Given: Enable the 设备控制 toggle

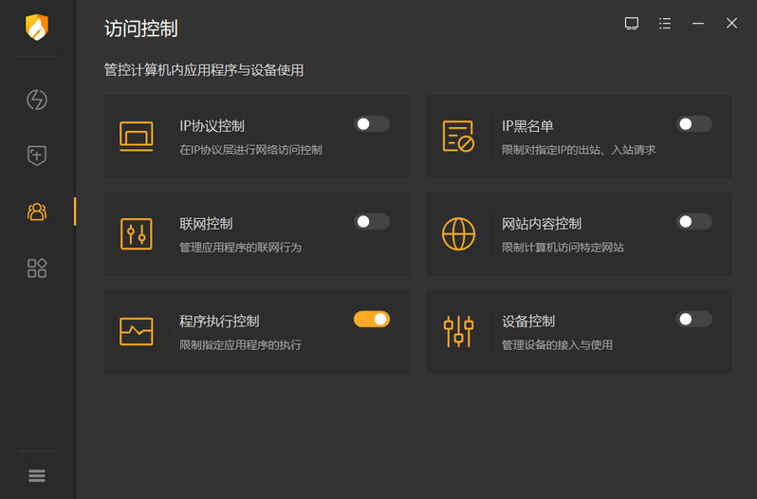Looking at the screenshot, I should (693, 319).
